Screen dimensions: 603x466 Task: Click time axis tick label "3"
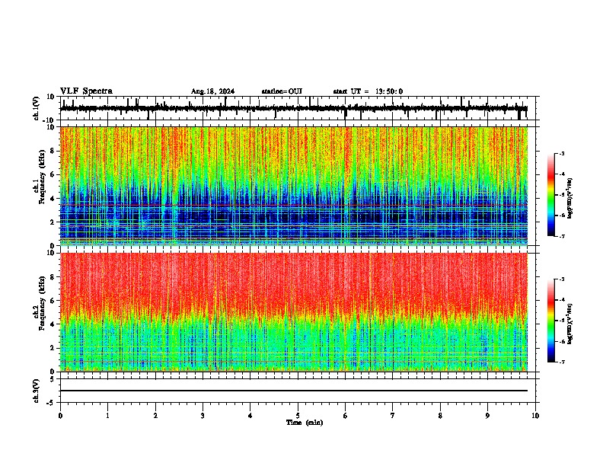203,416
